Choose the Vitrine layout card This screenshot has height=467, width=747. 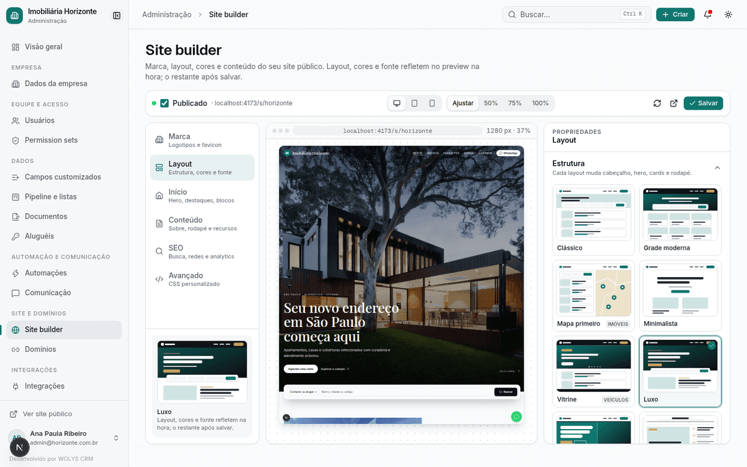tap(594, 372)
